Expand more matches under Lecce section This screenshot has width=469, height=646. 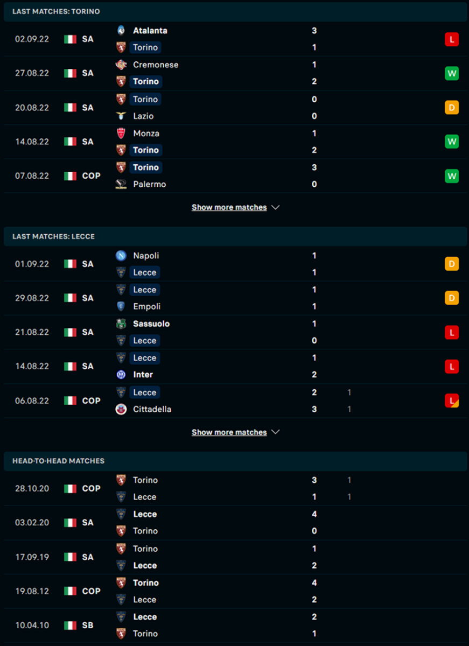(x=235, y=432)
